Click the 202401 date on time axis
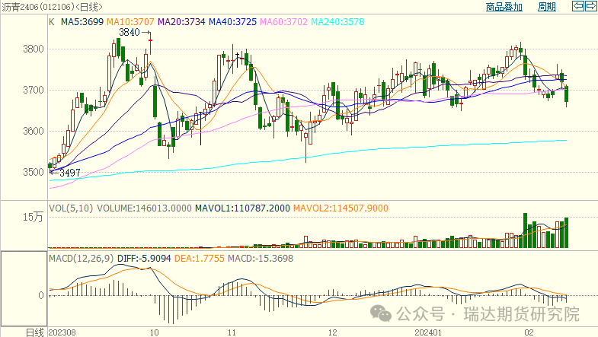The image size is (598, 337). click(x=427, y=332)
